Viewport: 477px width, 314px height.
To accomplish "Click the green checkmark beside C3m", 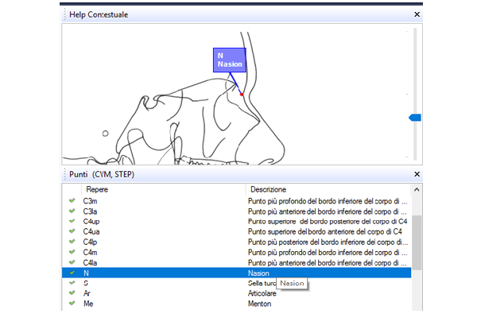I will pyautogui.click(x=72, y=200).
